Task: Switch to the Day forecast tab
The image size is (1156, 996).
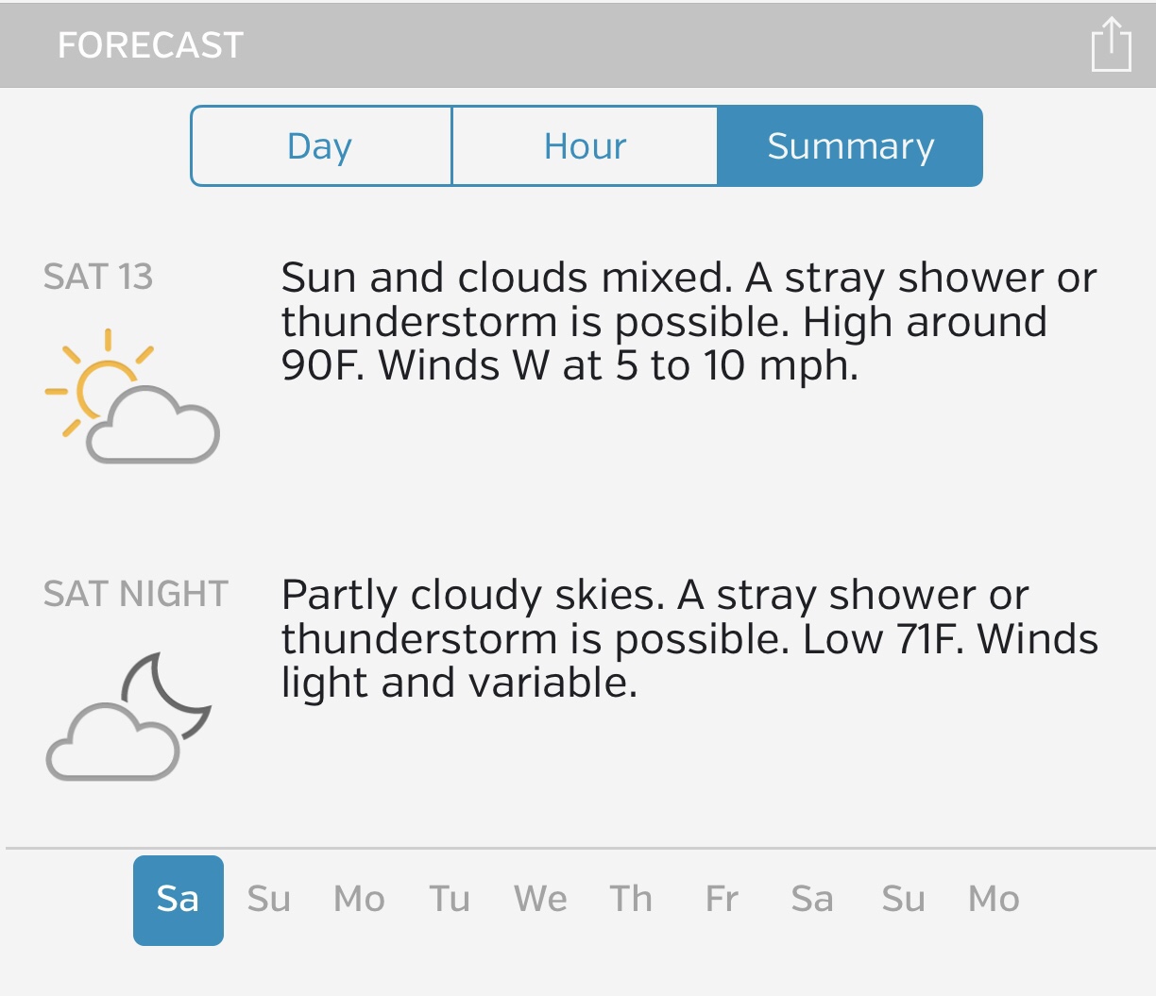Action: (x=321, y=146)
